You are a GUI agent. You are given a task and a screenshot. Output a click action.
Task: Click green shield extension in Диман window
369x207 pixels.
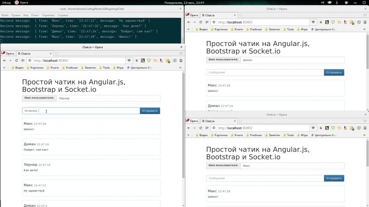(333, 22)
